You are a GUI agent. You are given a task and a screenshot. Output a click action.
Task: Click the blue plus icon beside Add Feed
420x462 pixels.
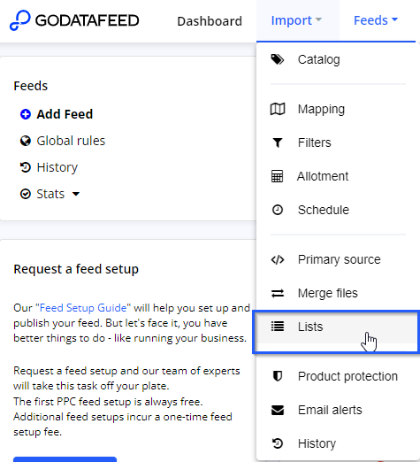click(x=26, y=114)
